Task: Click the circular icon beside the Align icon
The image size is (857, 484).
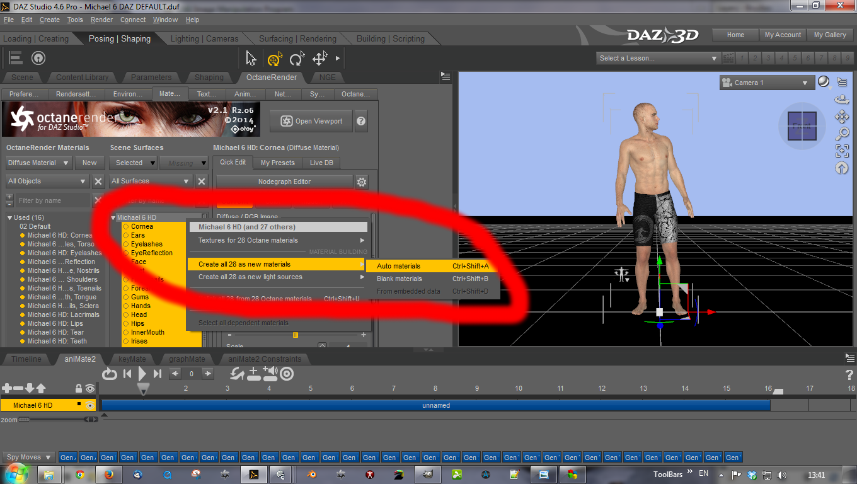Action: tap(38, 59)
